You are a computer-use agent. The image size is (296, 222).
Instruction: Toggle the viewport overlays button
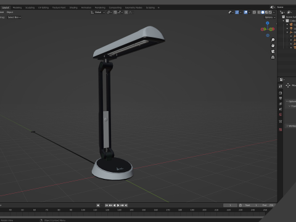[245, 12]
